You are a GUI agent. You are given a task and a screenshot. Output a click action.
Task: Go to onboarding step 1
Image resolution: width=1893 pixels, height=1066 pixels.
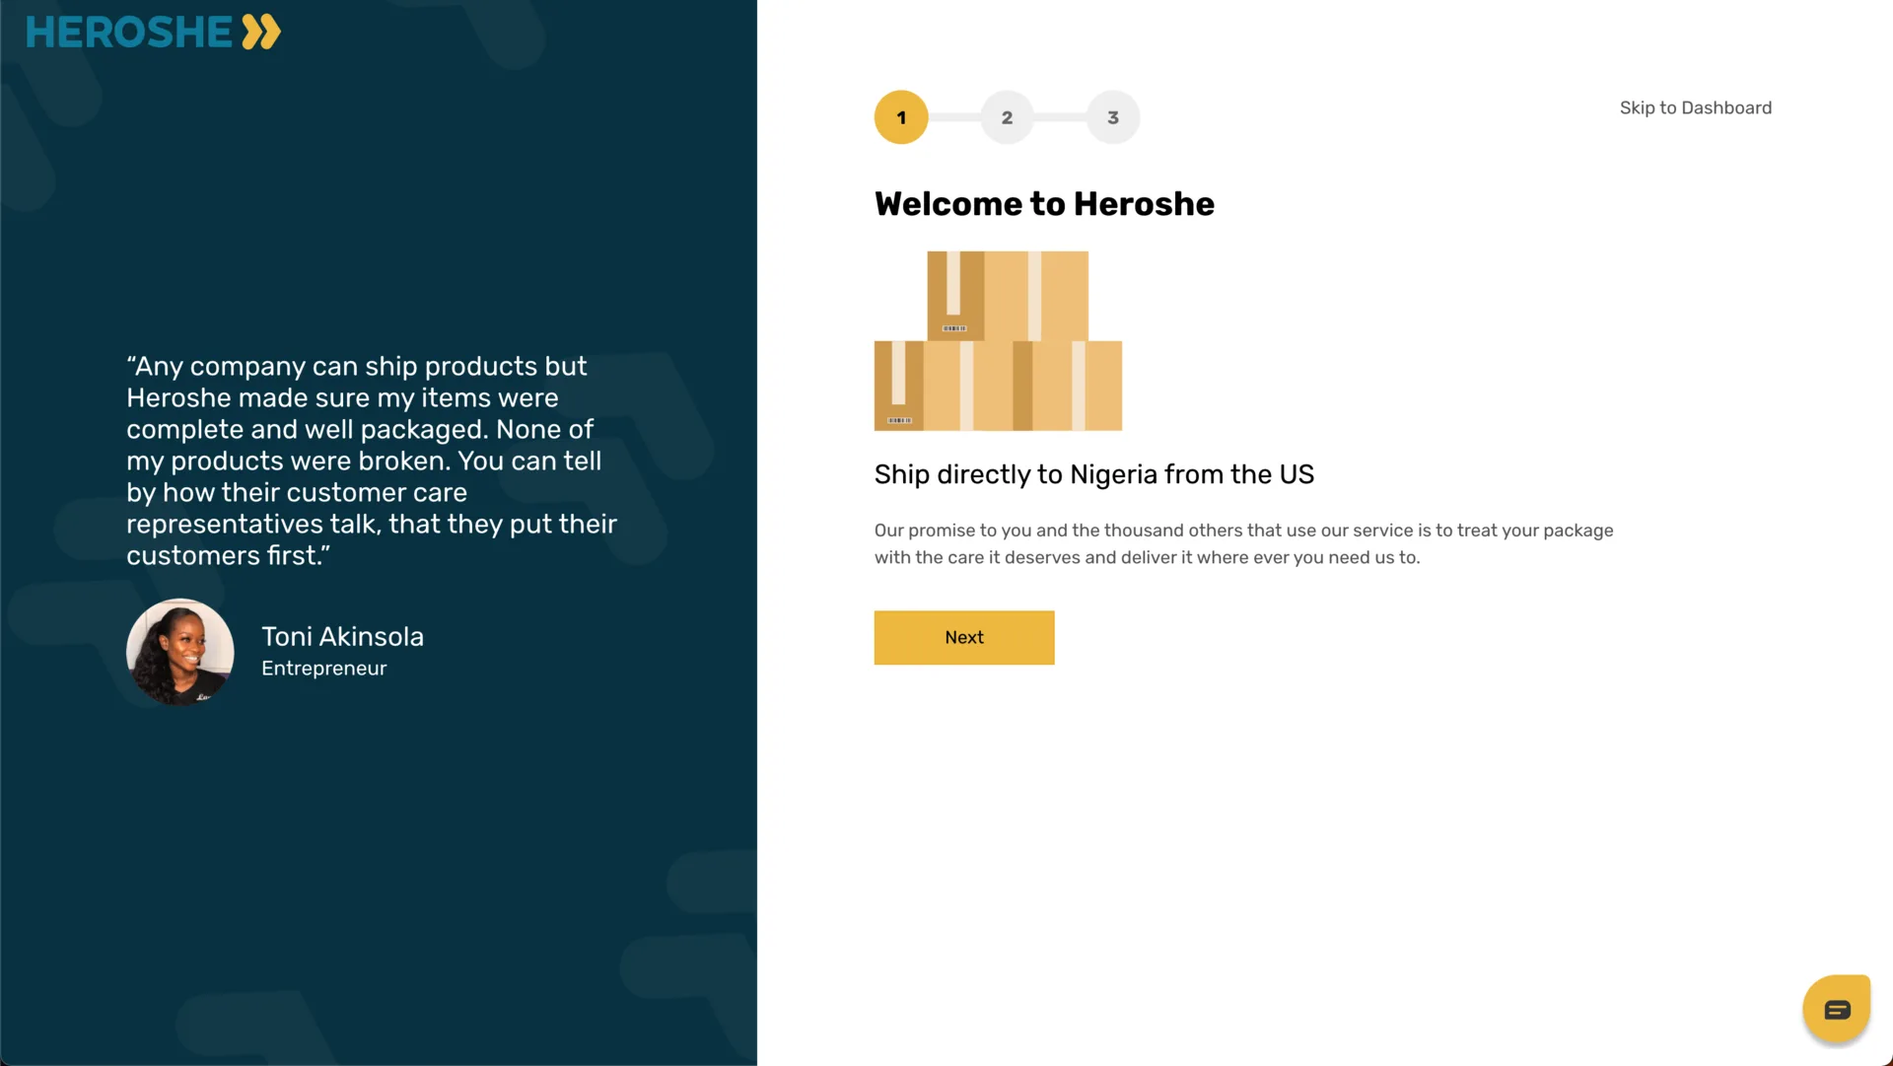point(901,117)
